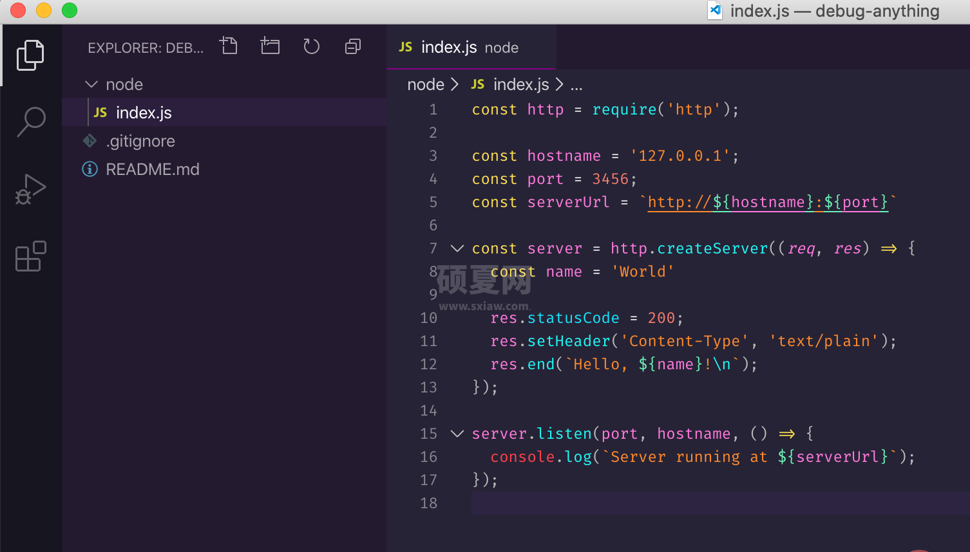Click the yellow minimize window button
The width and height of the screenshot is (970, 552).
(44, 10)
